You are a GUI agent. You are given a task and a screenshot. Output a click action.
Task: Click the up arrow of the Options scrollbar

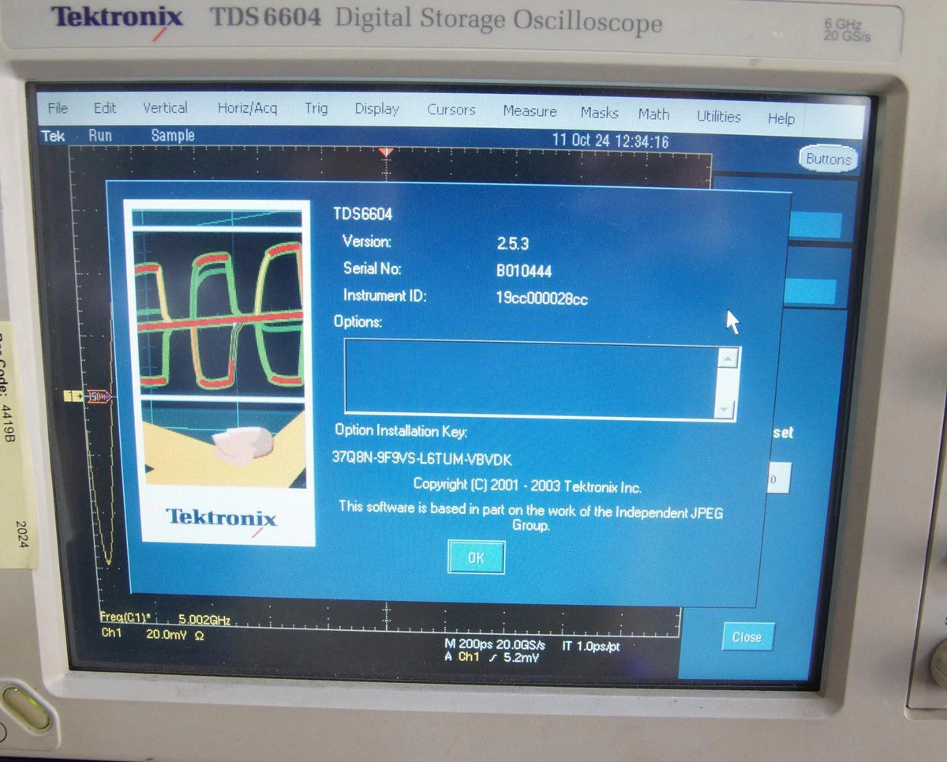(x=728, y=358)
